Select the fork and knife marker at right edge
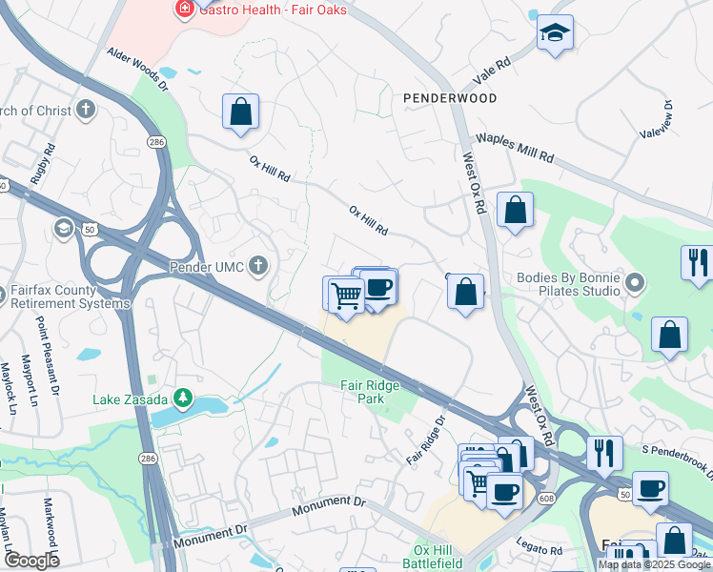This screenshot has height=572, width=713. pos(698,265)
